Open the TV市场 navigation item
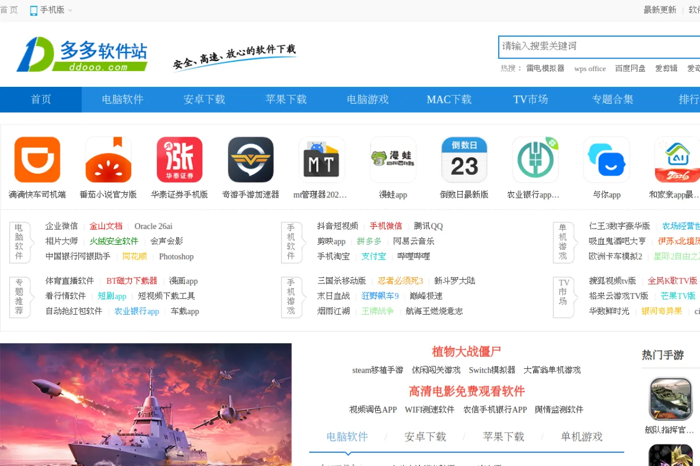700x466 pixels. [530, 99]
